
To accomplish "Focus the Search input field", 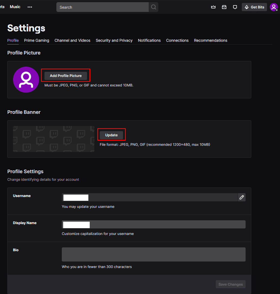I will click(x=102, y=7).
